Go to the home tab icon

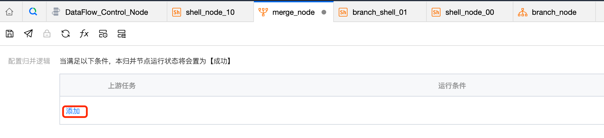(x=10, y=12)
